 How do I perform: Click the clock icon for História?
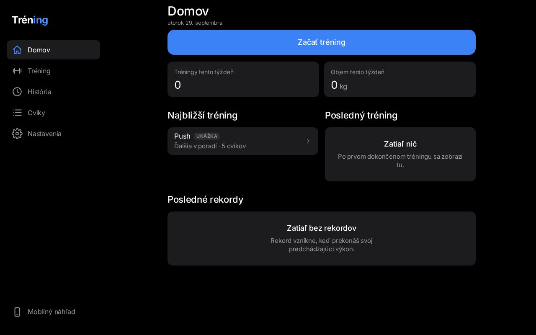pyautogui.click(x=17, y=92)
